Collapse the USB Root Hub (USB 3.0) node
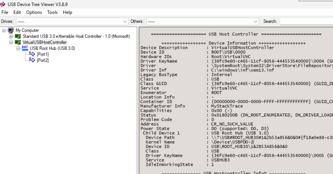Image resolution: width=333 pixels, height=174 pixels. (x=18, y=48)
